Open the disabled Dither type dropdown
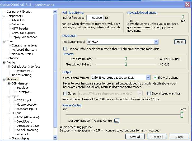Image resolution: width=192 pixels, height=141 pixels. [140, 93]
